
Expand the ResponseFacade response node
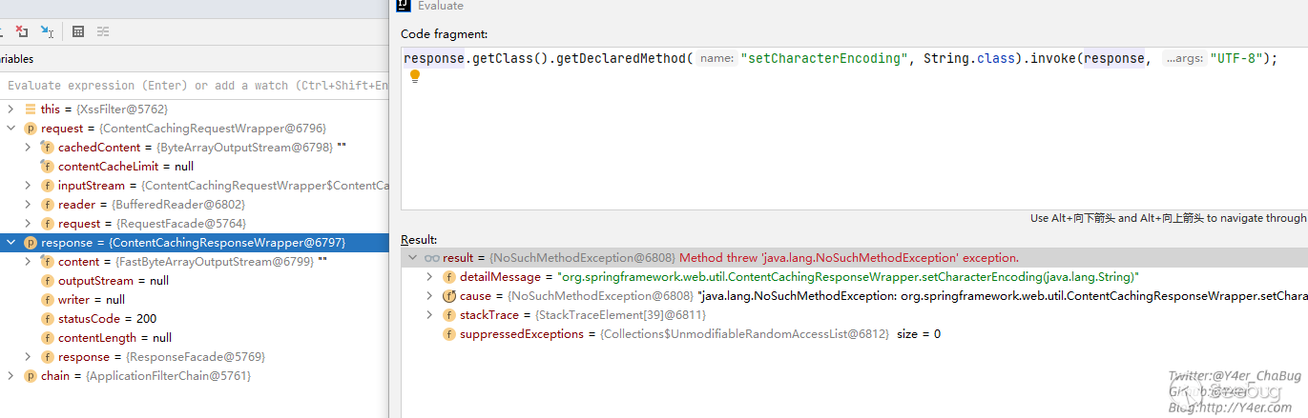pyautogui.click(x=29, y=357)
